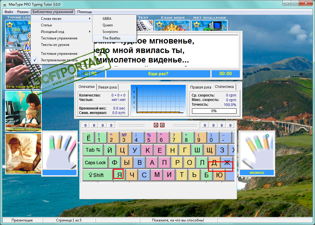Click the мизинец finger label
This screenshot has height=225, width=315.
point(257,173)
